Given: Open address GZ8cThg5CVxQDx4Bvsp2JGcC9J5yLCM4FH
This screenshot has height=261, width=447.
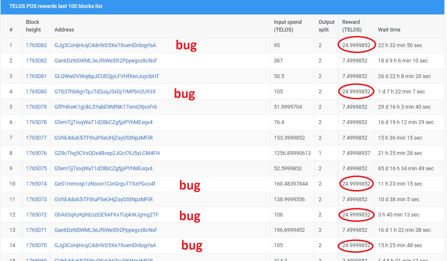Looking at the screenshot, I should pos(107,153).
